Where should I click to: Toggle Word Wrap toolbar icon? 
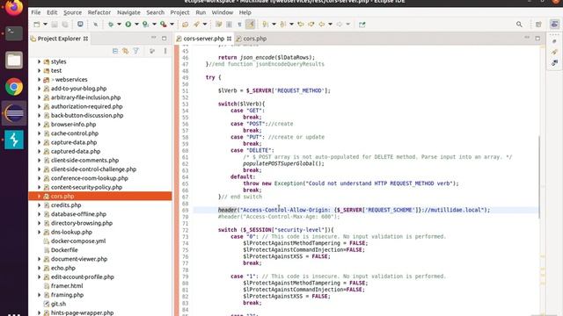219,25
